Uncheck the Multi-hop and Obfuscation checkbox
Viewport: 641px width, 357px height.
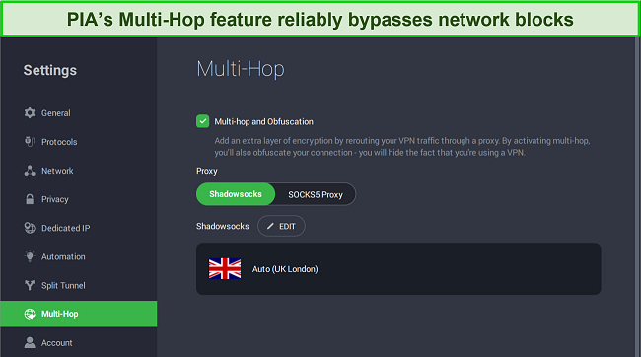(x=203, y=121)
